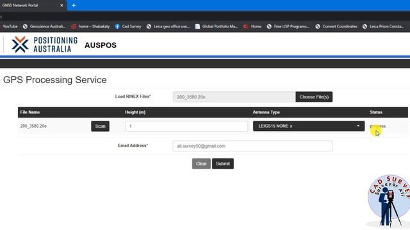Screen dimensions: 410x230
Task: Click the Load RINEX Files label
Action: point(133,96)
